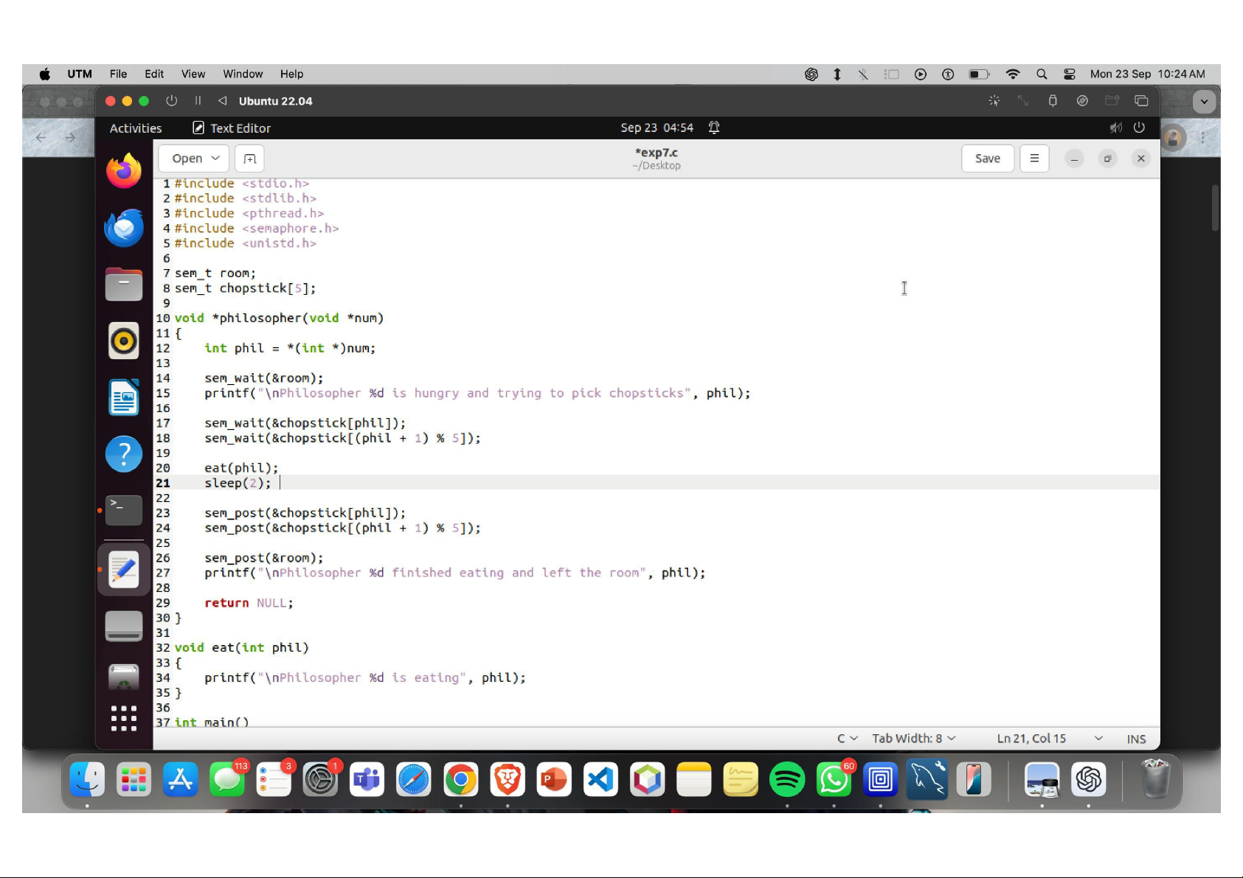Viewport: 1243px width, 878px height.
Task: Open LibreOffice Writer from the dock
Action: point(123,398)
